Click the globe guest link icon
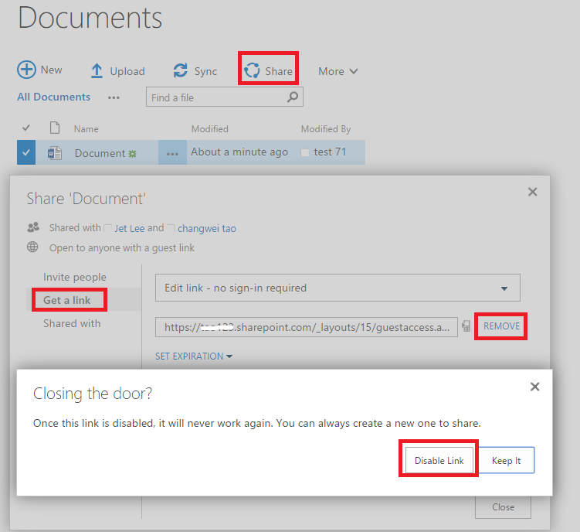The height and width of the screenshot is (532, 580). coord(32,247)
